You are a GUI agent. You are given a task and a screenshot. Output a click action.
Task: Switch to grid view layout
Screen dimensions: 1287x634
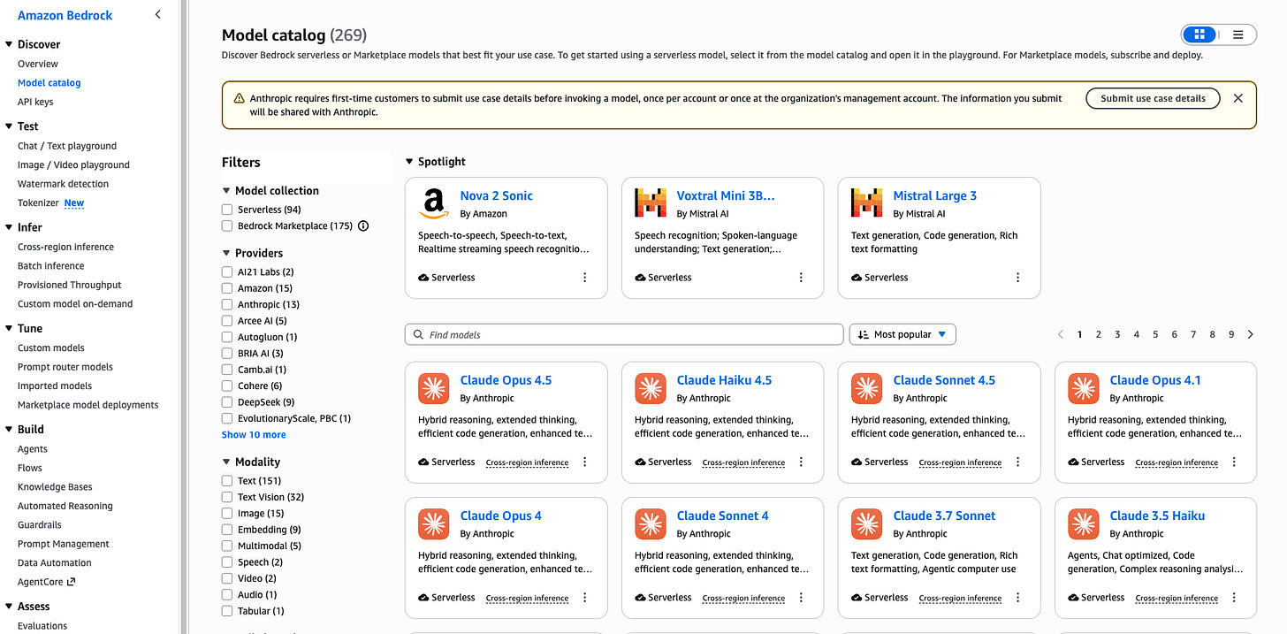coord(1199,34)
